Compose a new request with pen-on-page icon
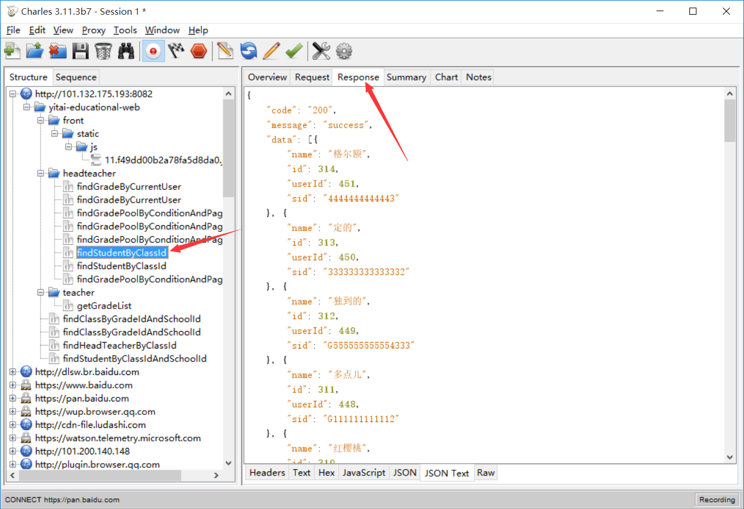This screenshot has height=509, width=744. [225, 51]
